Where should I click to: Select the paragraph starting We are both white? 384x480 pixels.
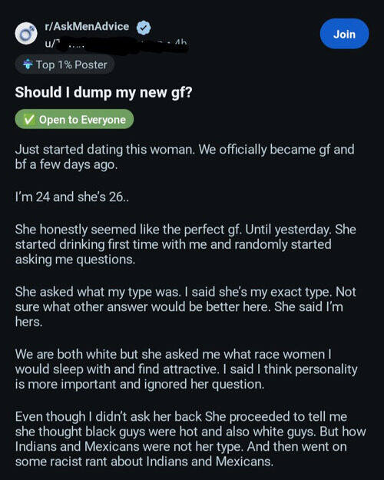tap(186, 369)
